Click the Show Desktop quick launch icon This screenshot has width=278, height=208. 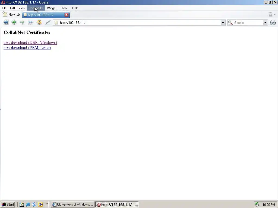click(22, 204)
